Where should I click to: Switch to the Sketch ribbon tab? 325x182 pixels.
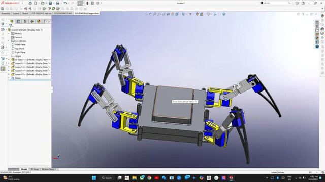(25, 13)
